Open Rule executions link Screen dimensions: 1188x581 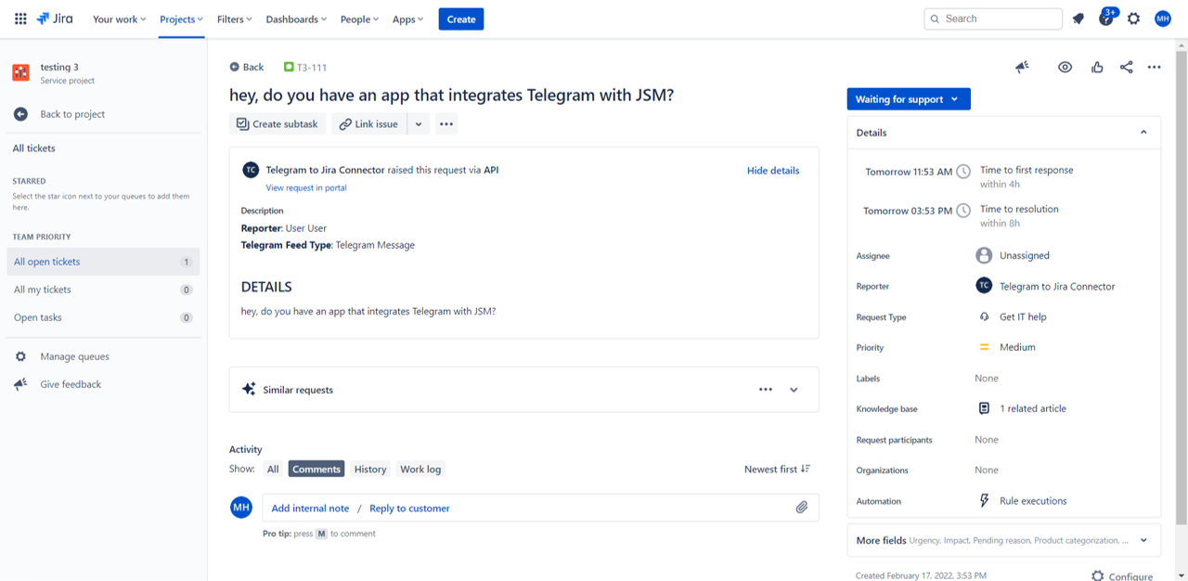tap(1033, 501)
